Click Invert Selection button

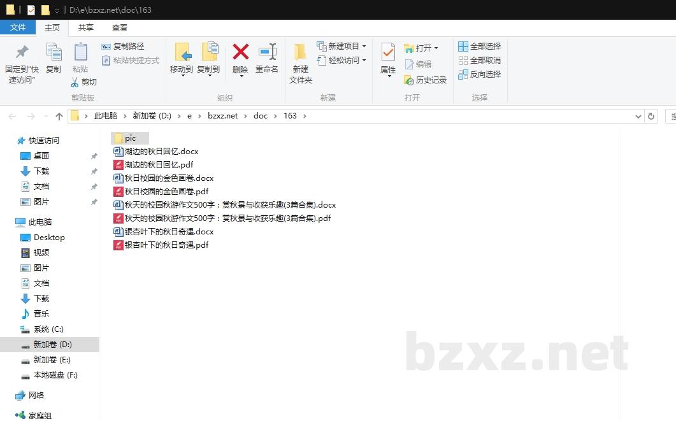pyautogui.click(x=479, y=74)
